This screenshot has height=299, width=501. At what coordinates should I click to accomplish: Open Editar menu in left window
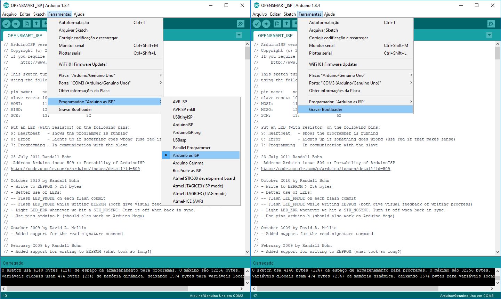click(25, 14)
